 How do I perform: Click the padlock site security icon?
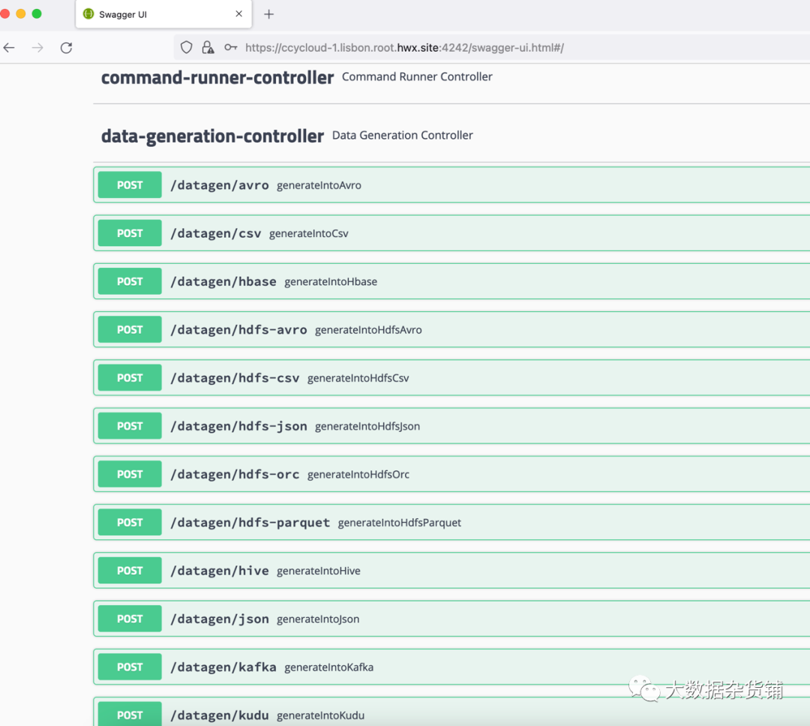[208, 47]
